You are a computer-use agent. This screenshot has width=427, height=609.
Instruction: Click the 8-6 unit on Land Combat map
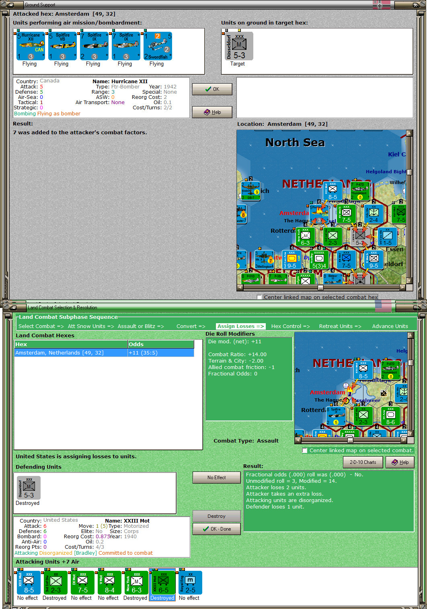tap(390, 416)
